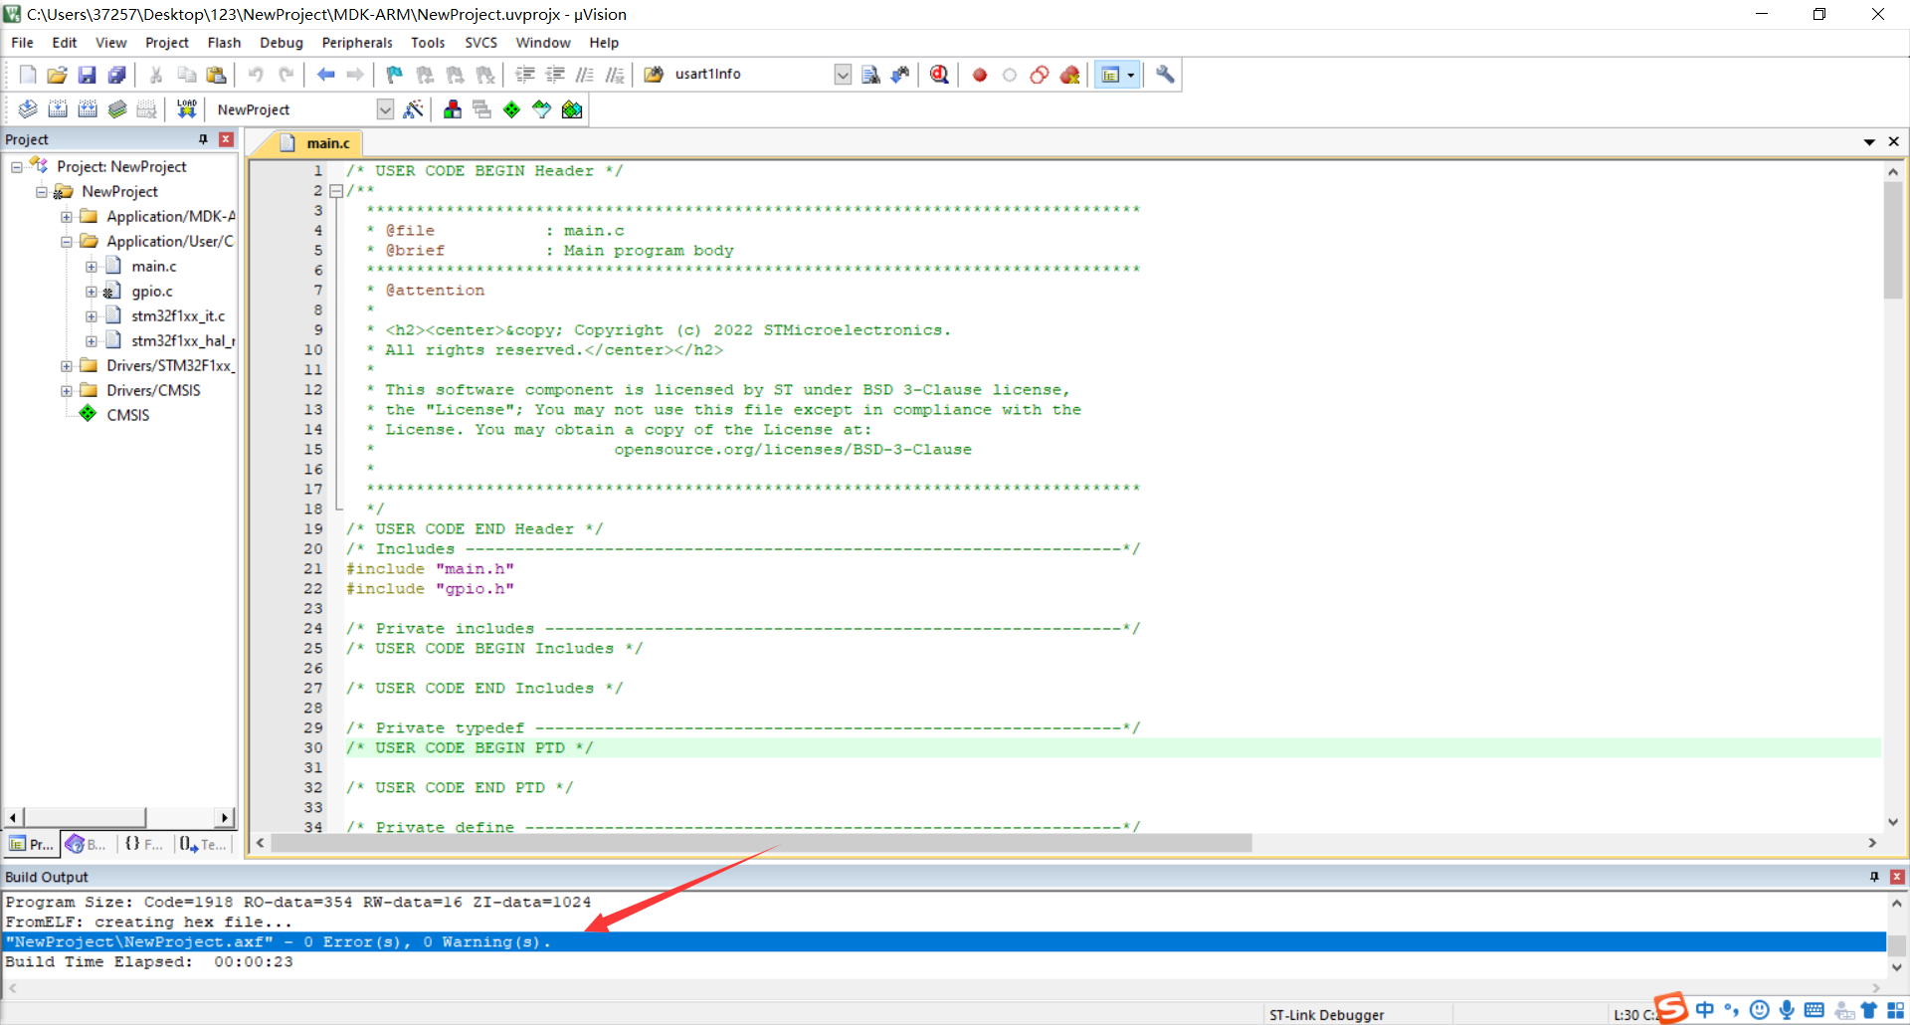Insert a breakpoint with the red dot icon

pos(980,75)
